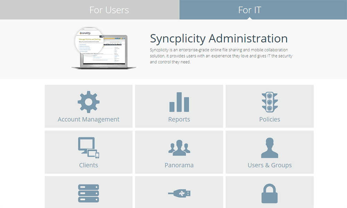The image size is (347, 208).
Task: Click the Syncplicity Administration heading
Action: click(x=219, y=38)
